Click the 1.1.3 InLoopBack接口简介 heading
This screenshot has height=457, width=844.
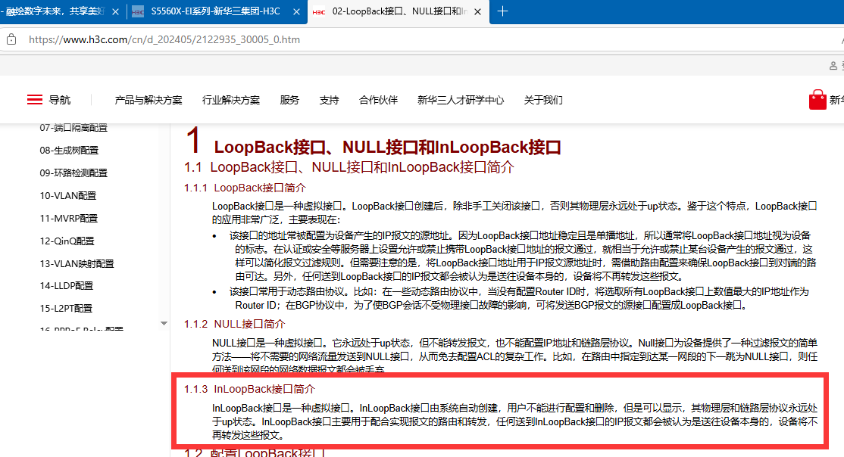pyautogui.click(x=249, y=389)
